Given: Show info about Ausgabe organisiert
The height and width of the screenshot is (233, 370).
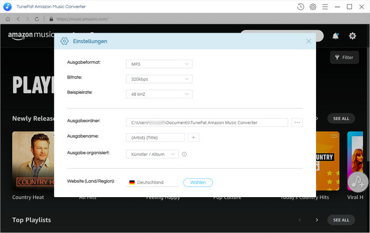Looking at the screenshot, I should point(184,154).
